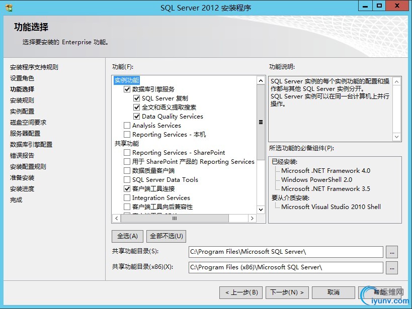Check Reporting Services - 本机 checkbox

pyautogui.click(x=127, y=135)
